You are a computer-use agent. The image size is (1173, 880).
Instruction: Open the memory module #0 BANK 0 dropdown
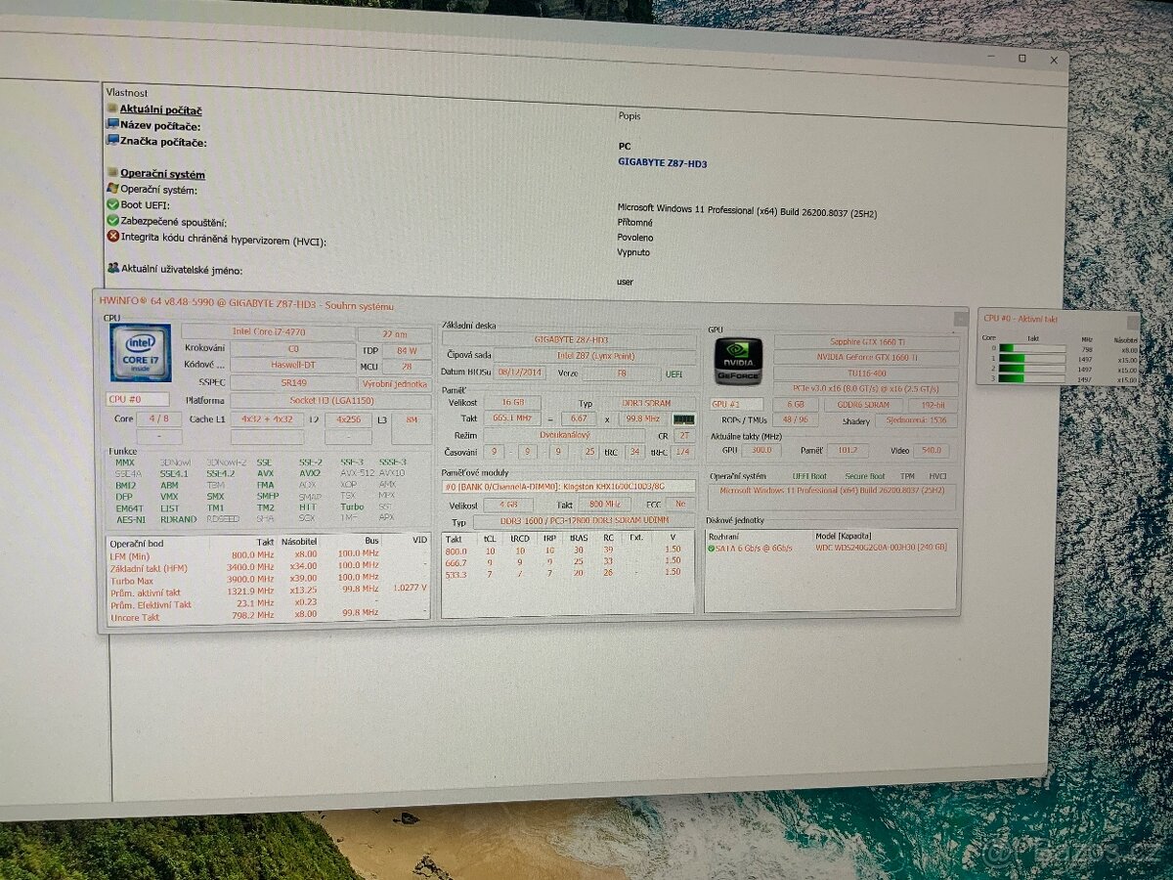click(x=569, y=485)
